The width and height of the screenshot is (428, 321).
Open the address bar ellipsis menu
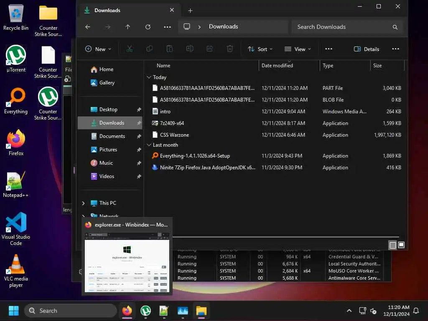click(x=167, y=27)
